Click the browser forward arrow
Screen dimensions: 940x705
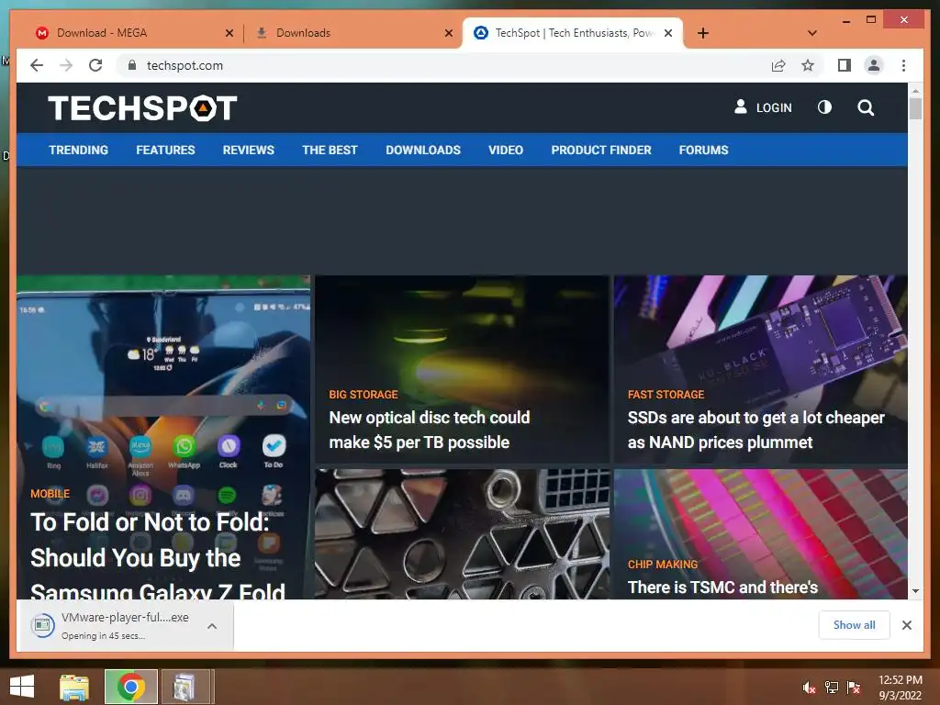66,65
